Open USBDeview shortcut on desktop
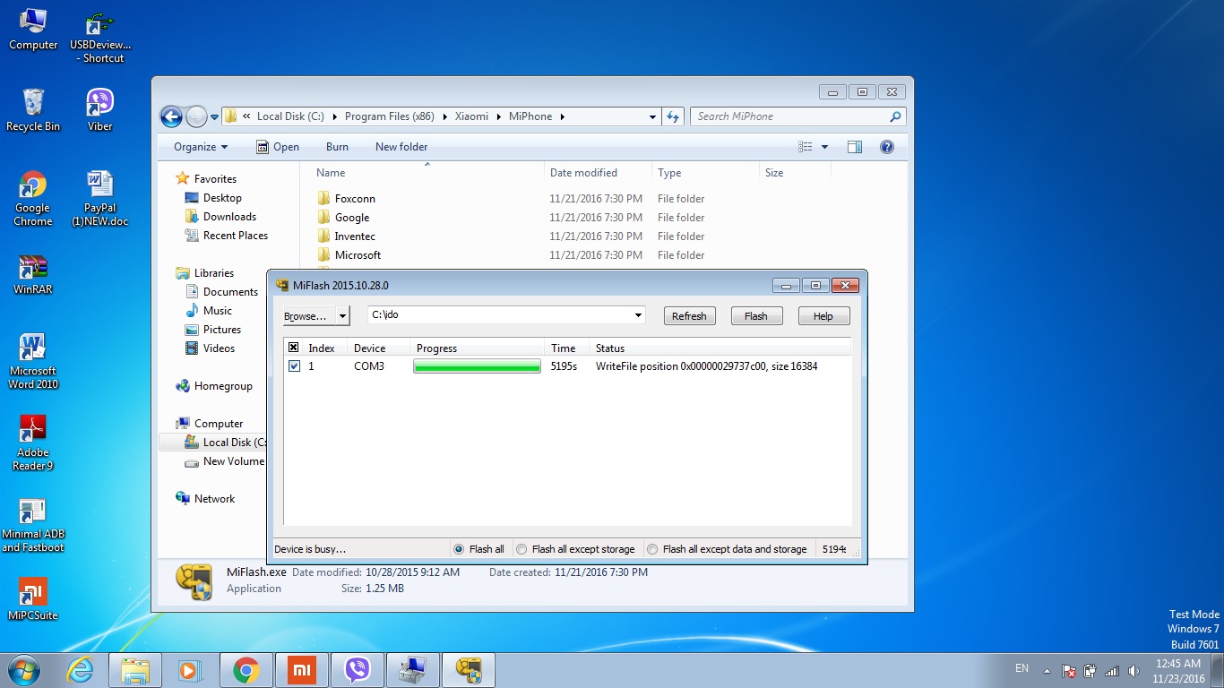The height and width of the screenshot is (688, 1224). point(100,36)
